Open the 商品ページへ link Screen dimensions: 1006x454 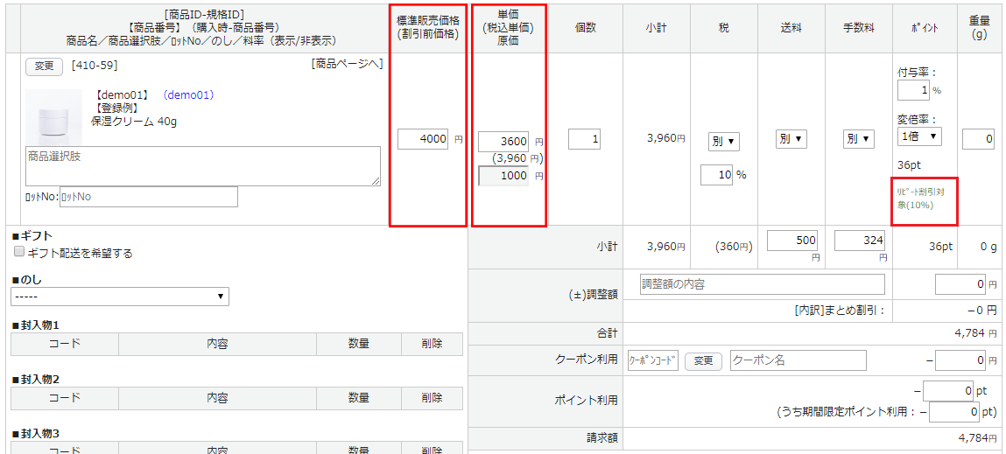pyautogui.click(x=347, y=64)
